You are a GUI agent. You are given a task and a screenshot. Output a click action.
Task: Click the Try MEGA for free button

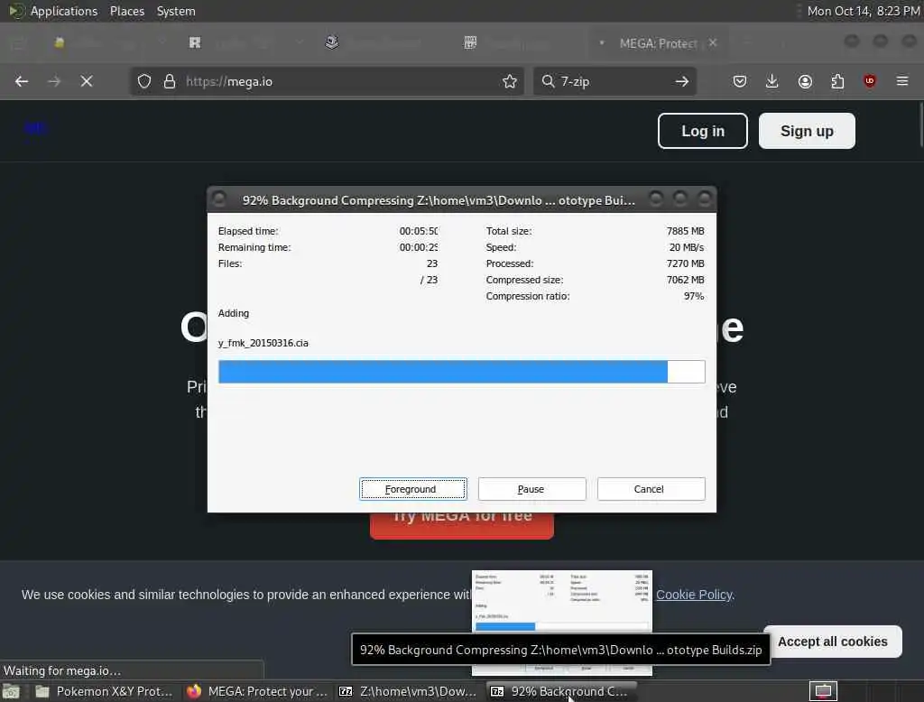[x=462, y=524]
